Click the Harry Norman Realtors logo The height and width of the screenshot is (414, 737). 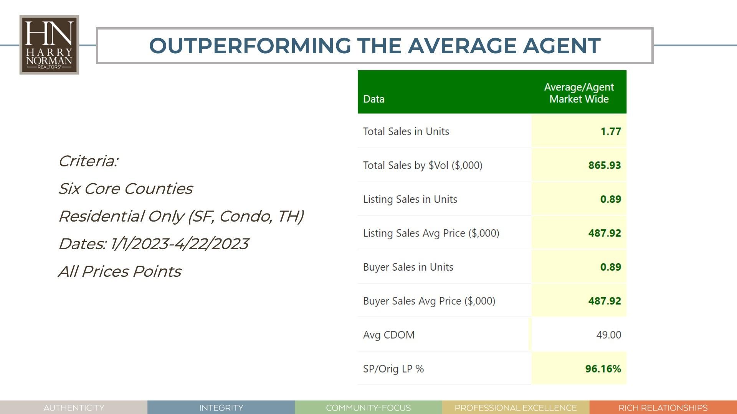(49, 45)
